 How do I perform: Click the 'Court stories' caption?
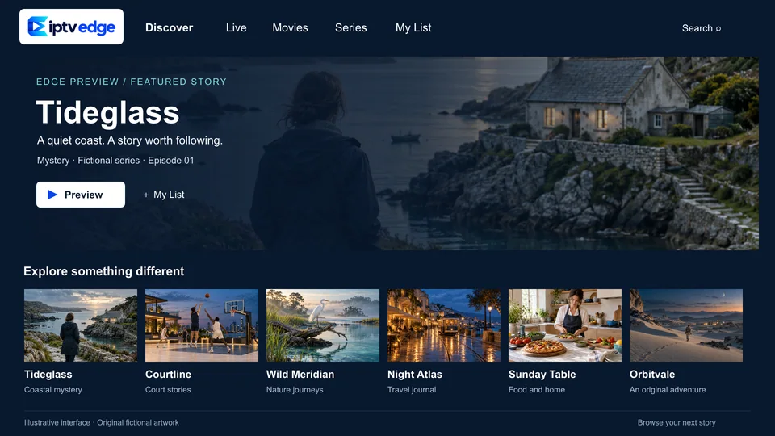pyautogui.click(x=168, y=389)
